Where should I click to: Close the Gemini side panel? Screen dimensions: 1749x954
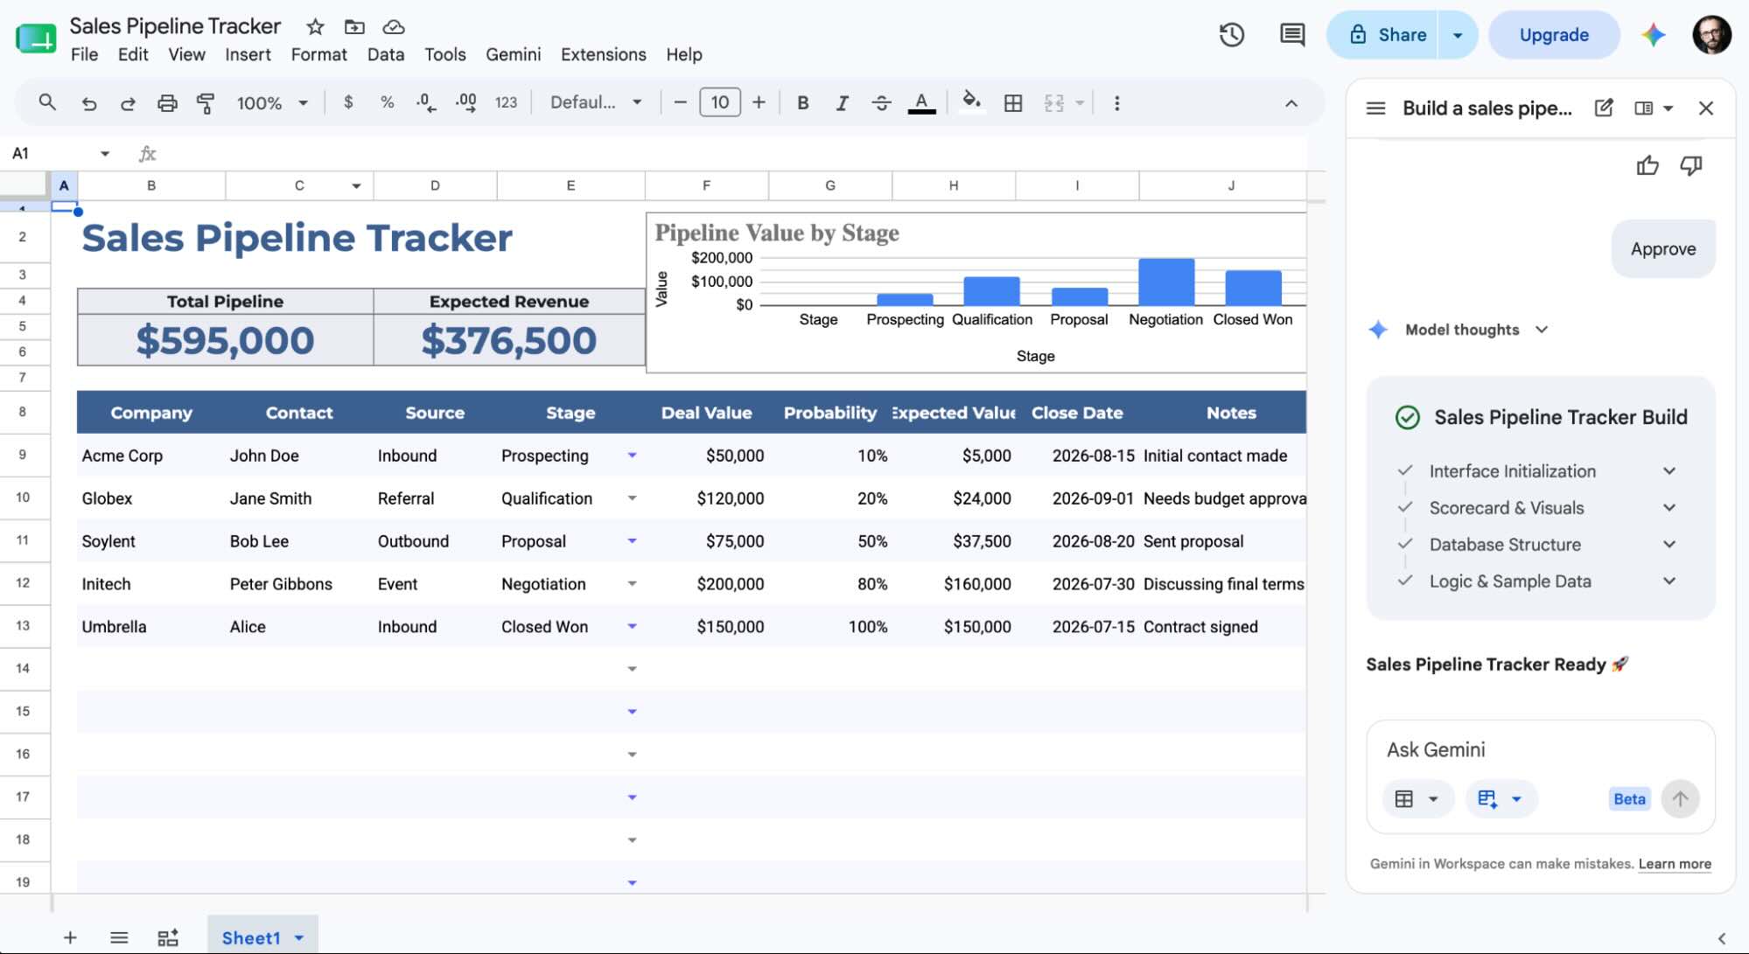point(1705,108)
